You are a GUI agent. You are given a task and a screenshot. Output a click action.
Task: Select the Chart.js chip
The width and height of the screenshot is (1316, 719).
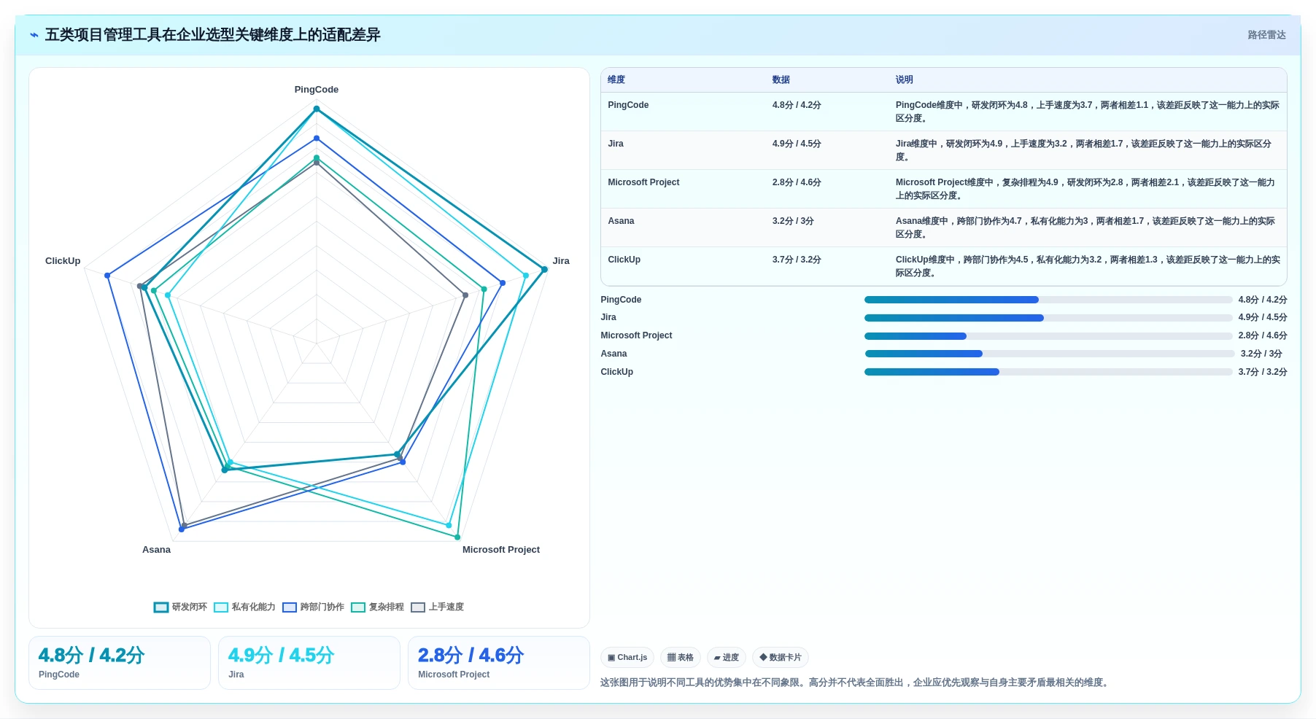point(627,657)
